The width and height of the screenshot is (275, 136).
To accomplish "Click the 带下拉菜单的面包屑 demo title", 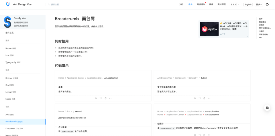I will 167,87.
